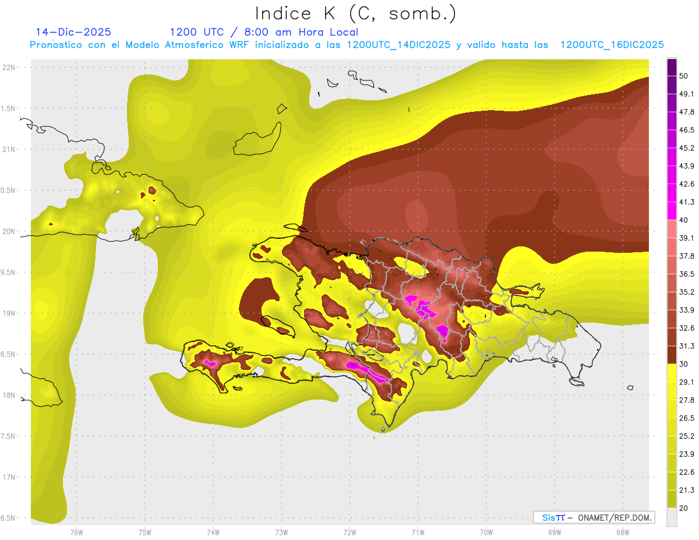Viewport: 699px width, 540px height.
Task: Click the "74W" longitude label
Action: tap(213, 532)
